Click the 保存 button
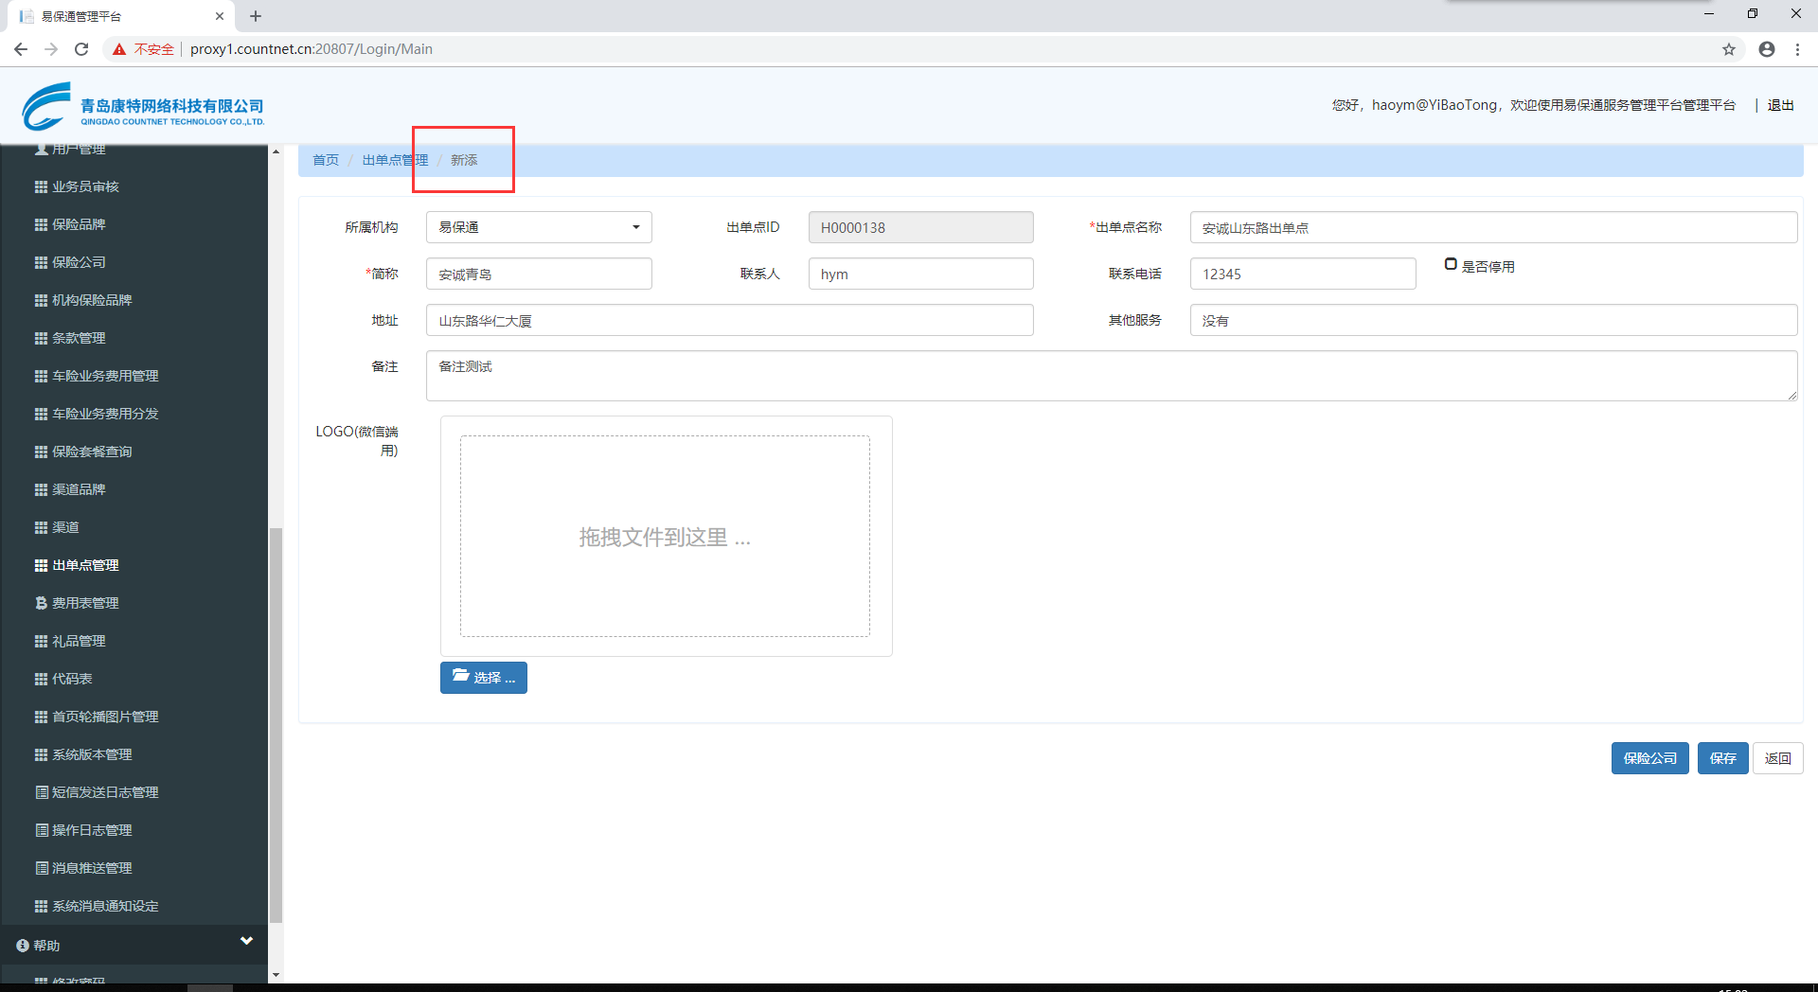The image size is (1818, 992). coord(1722,758)
